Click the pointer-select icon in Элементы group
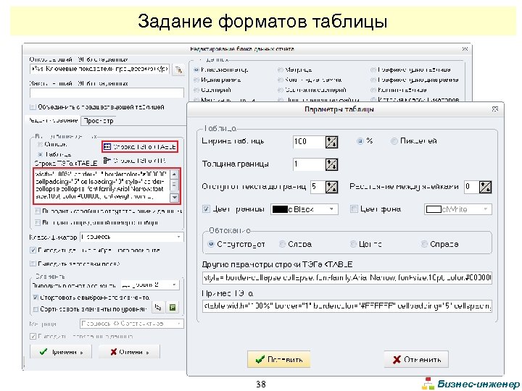This screenshot has height=391, width=522. 158,307
